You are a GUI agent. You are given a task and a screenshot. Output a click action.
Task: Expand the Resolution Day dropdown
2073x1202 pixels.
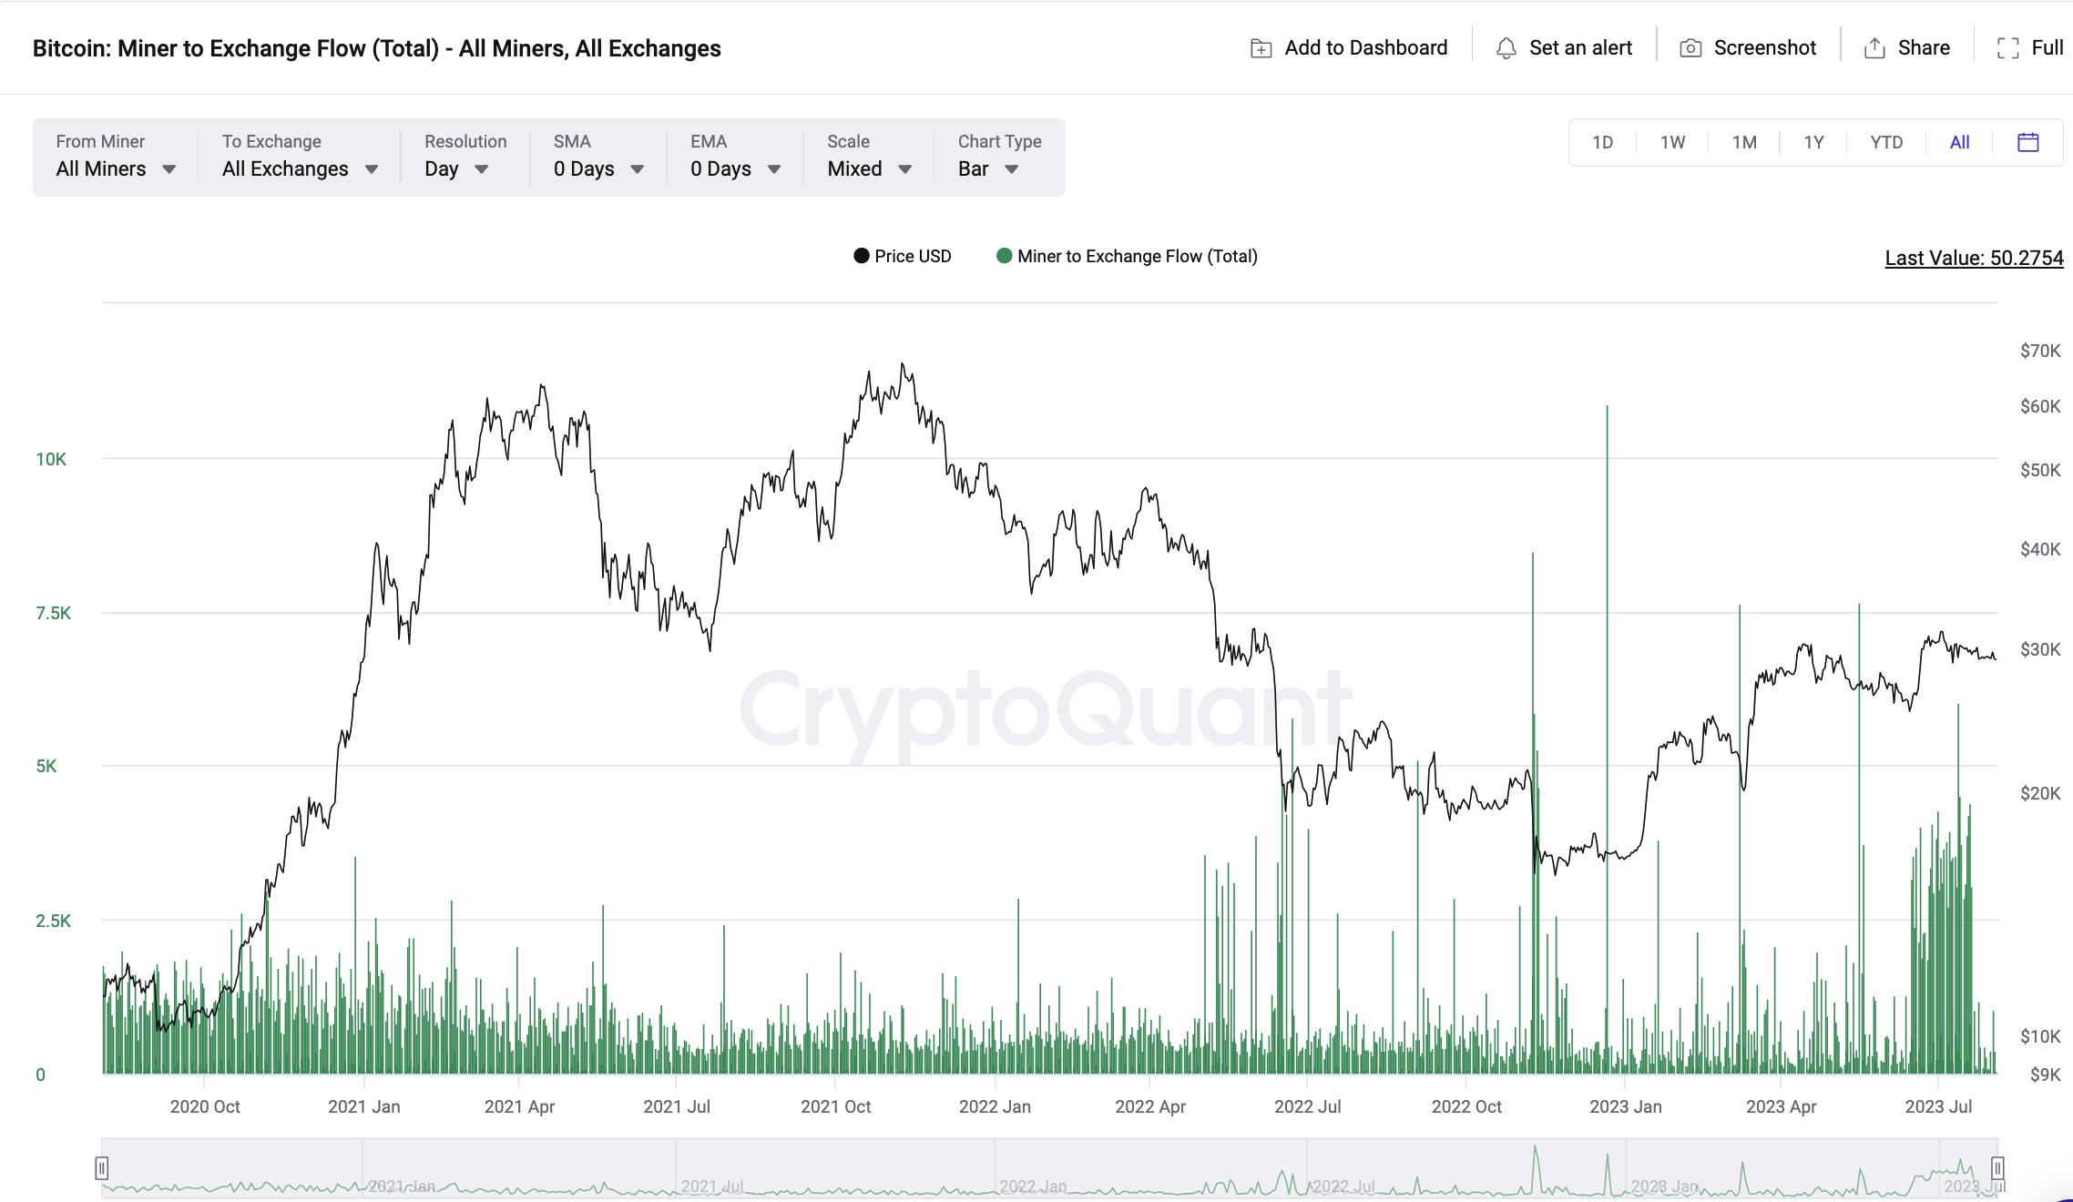pos(456,168)
